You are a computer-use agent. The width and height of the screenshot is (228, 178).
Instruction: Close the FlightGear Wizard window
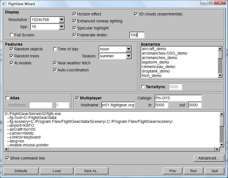click(x=220, y=3)
